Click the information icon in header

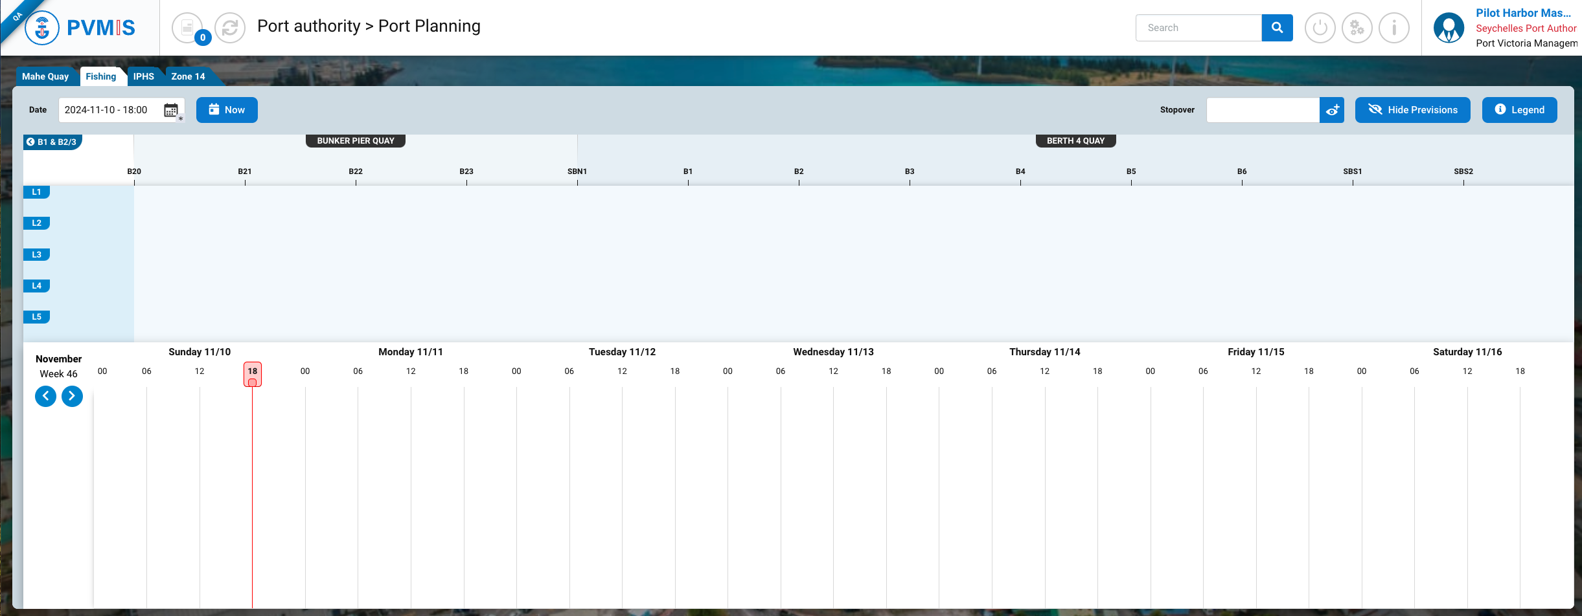pyautogui.click(x=1393, y=28)
